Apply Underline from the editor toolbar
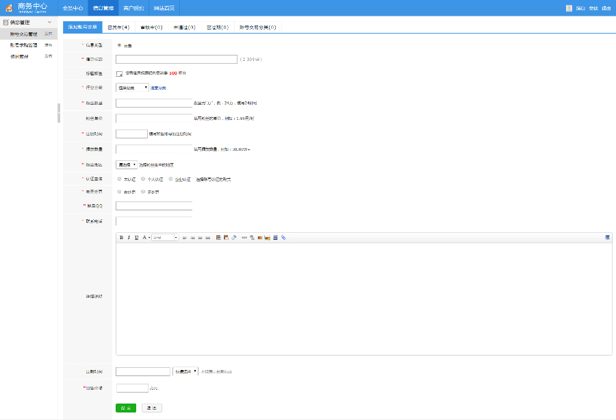The image size is (616, 420). [136, 238]
